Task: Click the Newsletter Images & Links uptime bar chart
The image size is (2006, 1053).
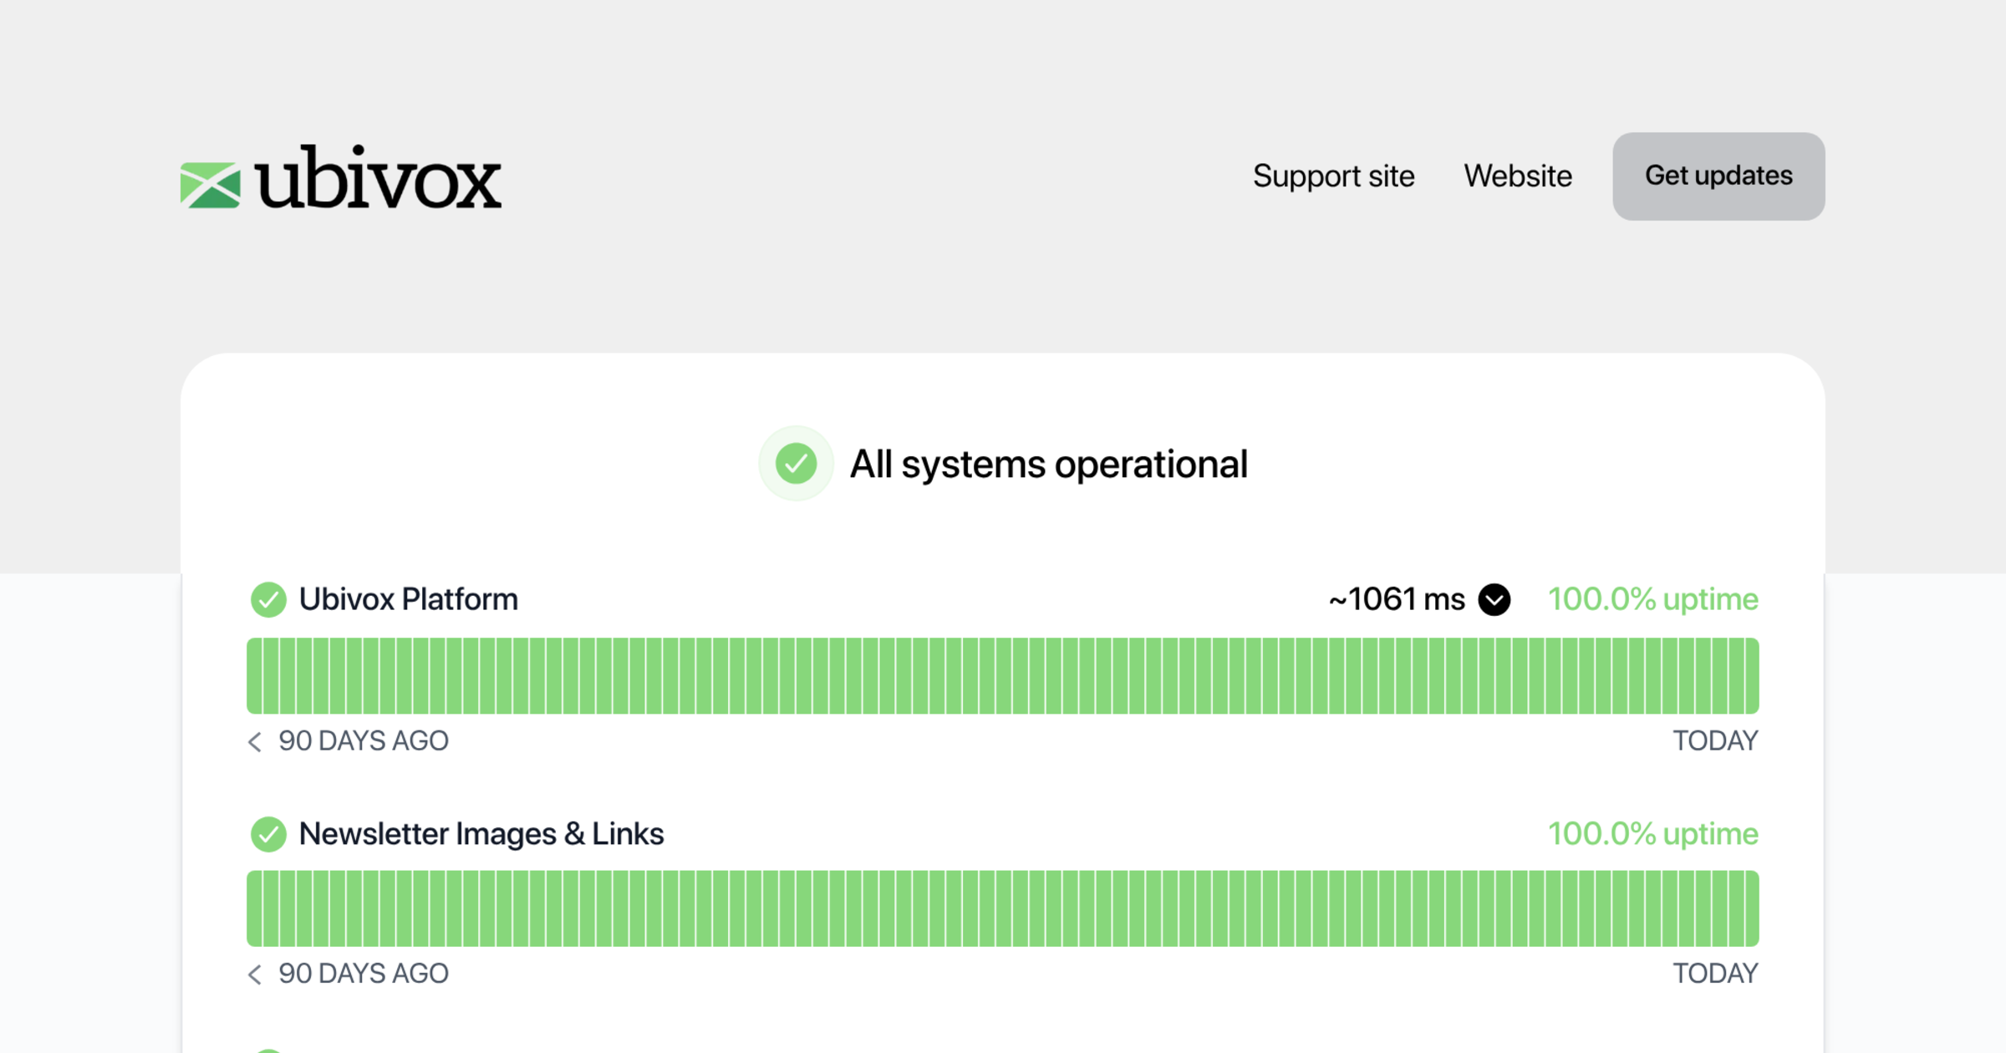Action: tap(1003, 908)
